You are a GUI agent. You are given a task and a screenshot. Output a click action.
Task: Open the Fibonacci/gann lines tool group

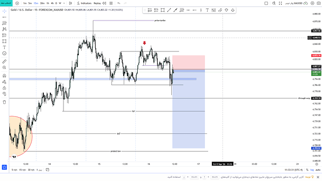click(x=4, y=23)
